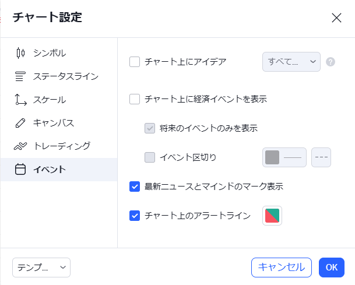Click the question mark help icon
Image resolution: width=355 pixels, height=285 pixels.
coord(331,62)
